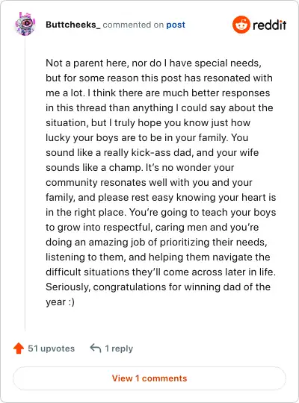Image resolution: width=299 pixels, height=403 pixels.
Task: Click the words "sounds like a champ"
Action: 94,168
